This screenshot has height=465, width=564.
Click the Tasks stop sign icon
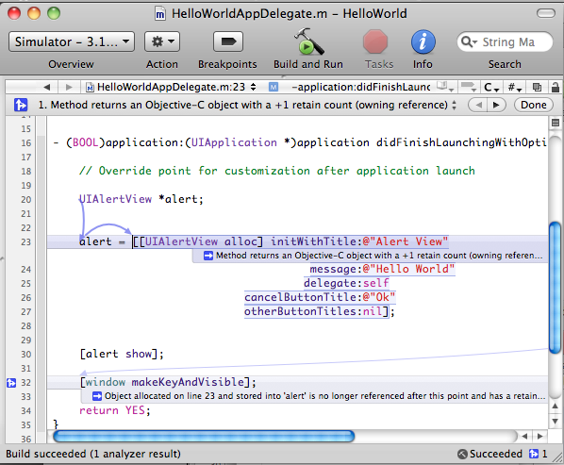pyautogui.click(x=375, y=42)
